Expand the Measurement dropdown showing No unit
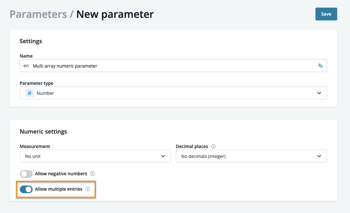Viewport: 350px width, 213px height. [95, 156]
